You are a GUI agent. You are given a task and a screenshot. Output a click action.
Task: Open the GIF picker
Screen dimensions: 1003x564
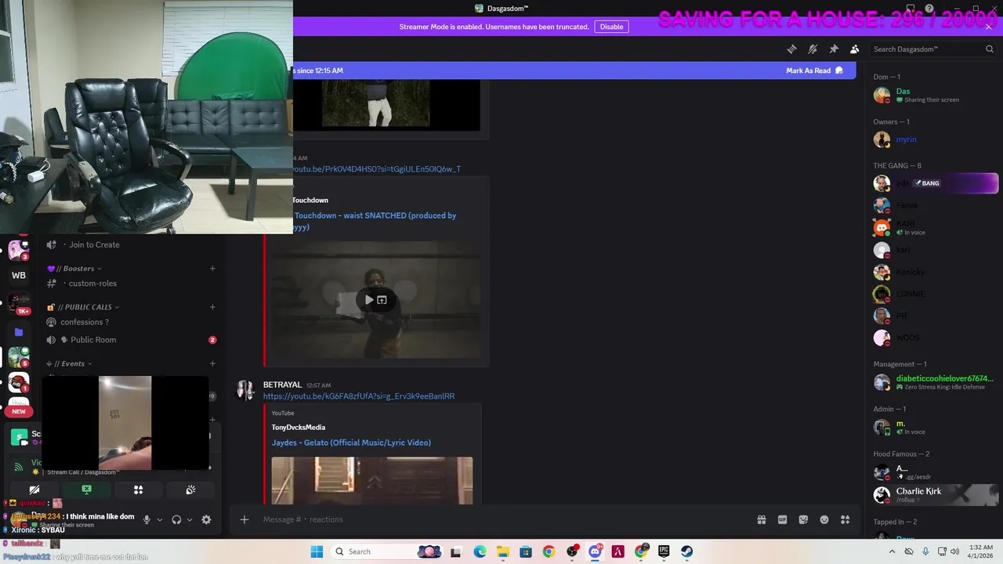click(x=782, y=519)
